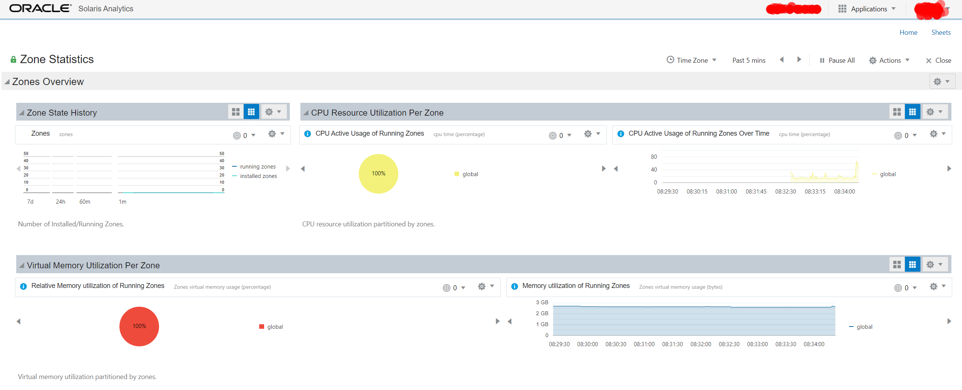Show the 24h zone history range
Image resolution: width=962 pixels, height=390 pixels.
tap(60, 202)
